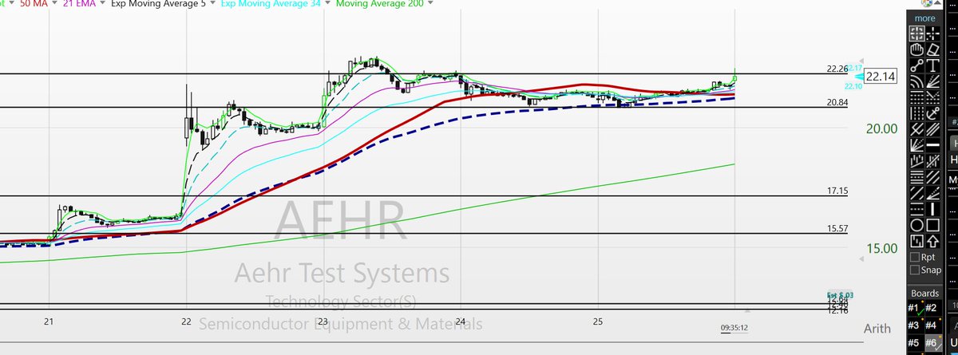Select the thick horizontal line tool
This screenshot has height=355, width=958.
click(x=933, y=145)
